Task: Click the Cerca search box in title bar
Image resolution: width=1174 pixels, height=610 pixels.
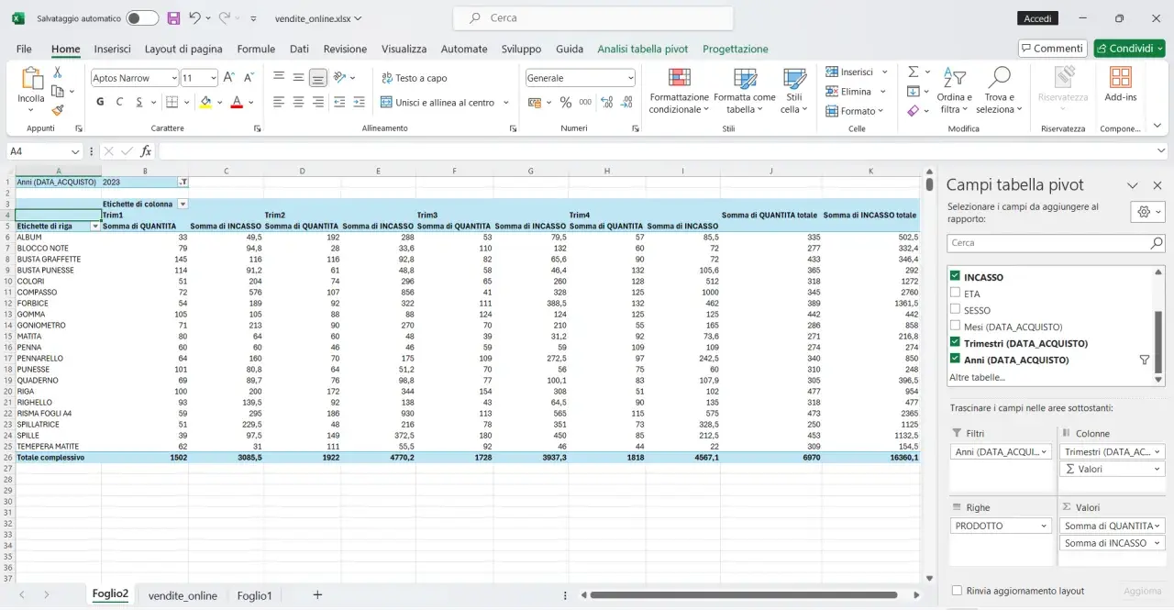Action: [x=593, y=18]
